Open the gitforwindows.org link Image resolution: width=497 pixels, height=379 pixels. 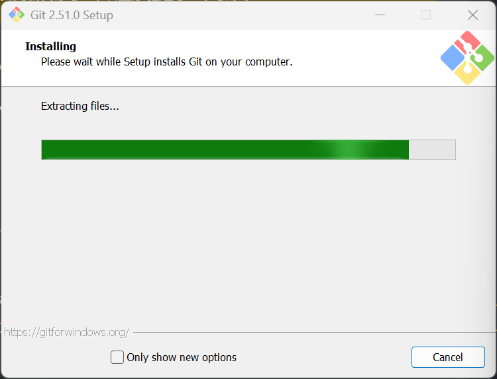(x=66, y=332)
